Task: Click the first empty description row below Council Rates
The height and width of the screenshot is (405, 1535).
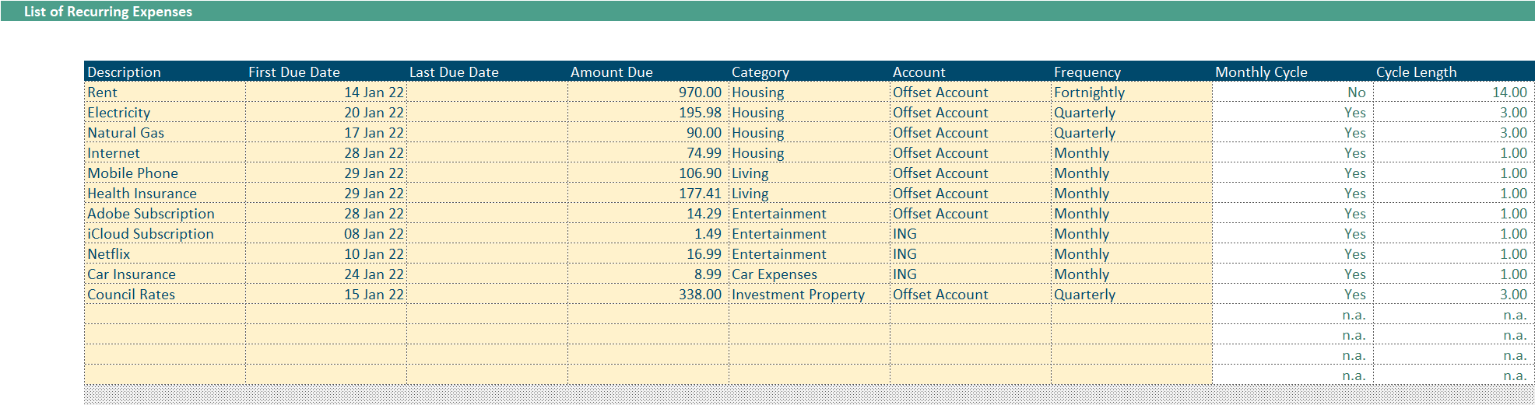Action: tap(165, 314)
